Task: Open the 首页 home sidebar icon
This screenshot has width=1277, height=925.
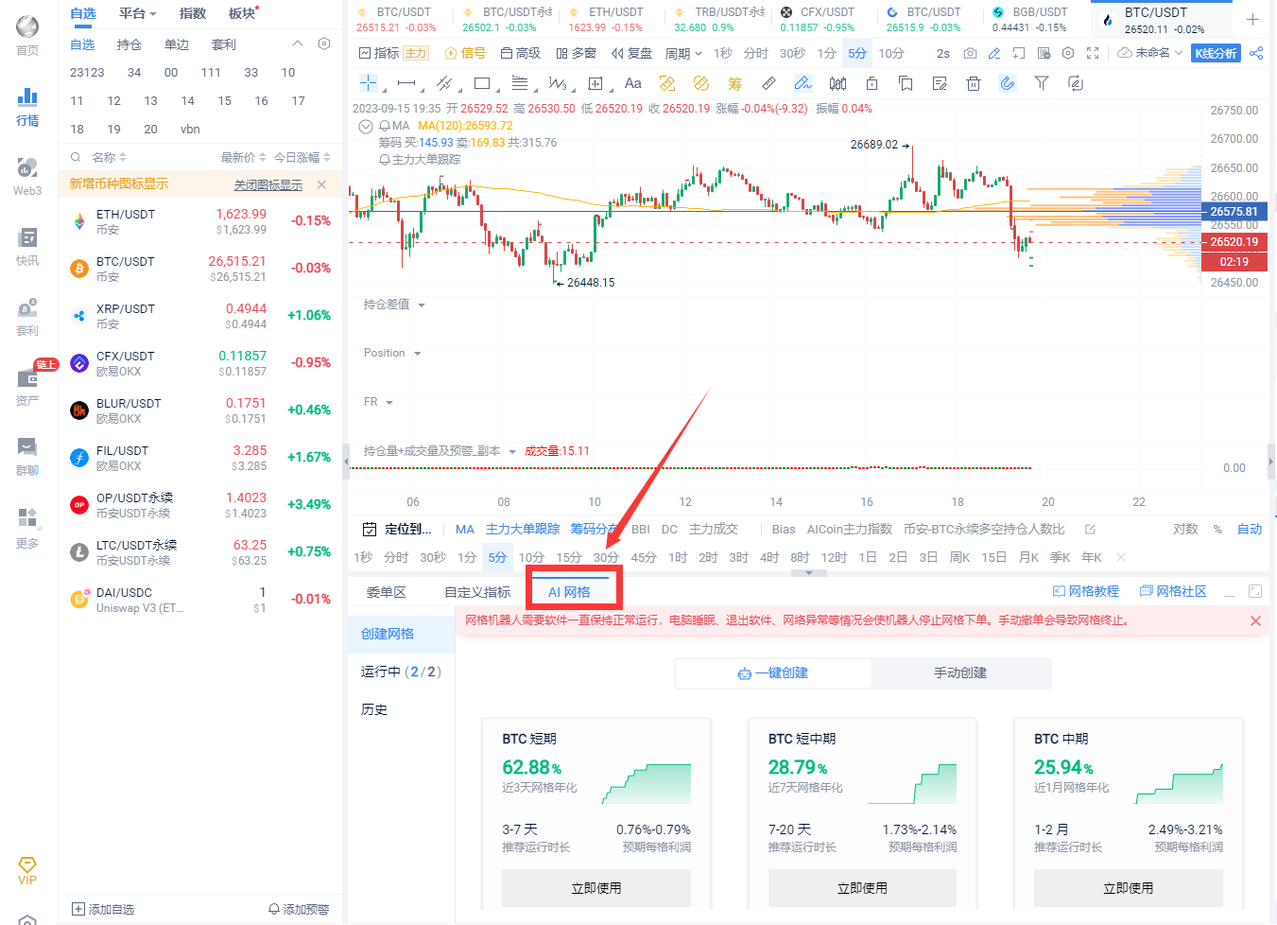Action: [x=27, y=36]
